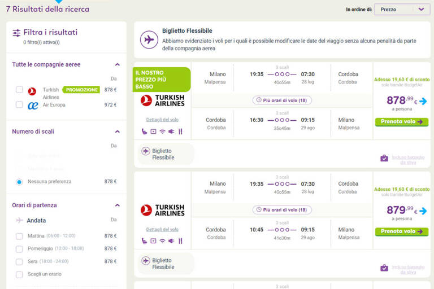Click Prenota volo for the 878,99 € flight

(402, 122)
